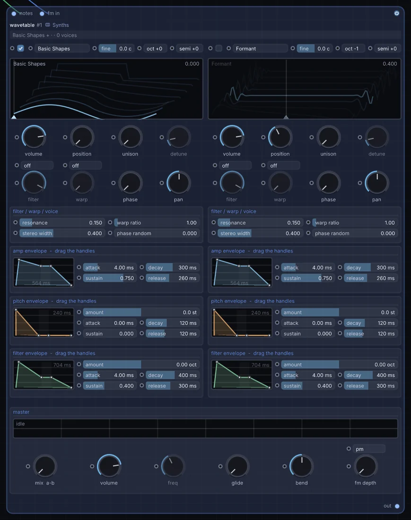Click oscillator A pitch envelope amount slider
This screenshot has width=411, height=520.
click(x=141, y=312)
